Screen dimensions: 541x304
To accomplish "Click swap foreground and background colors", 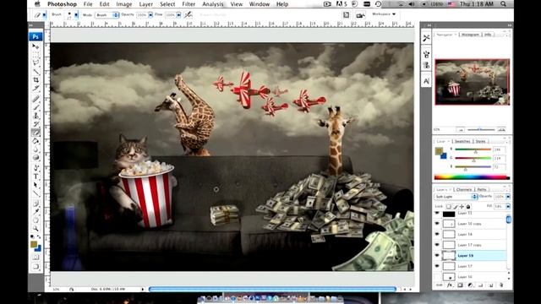I will click(39, 237).
